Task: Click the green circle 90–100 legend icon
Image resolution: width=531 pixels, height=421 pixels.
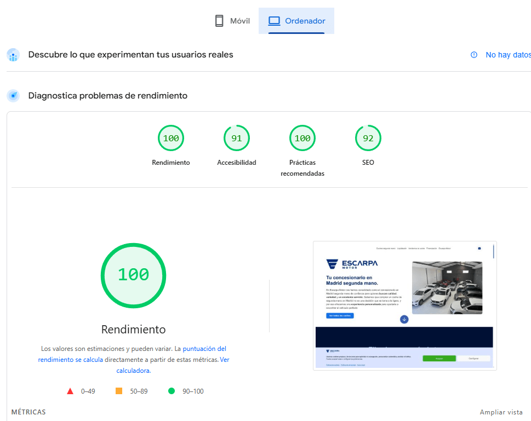Action: tap(172, 391)
